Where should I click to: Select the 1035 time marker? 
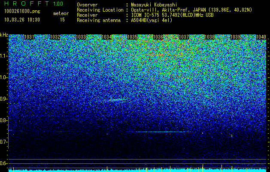pyautogui.click(x=132, y=37)
